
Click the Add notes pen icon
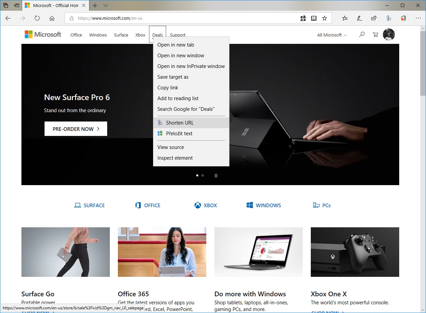[359, 18]
